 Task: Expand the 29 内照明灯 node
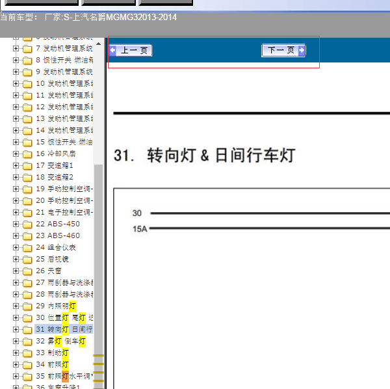coord(16,306)
